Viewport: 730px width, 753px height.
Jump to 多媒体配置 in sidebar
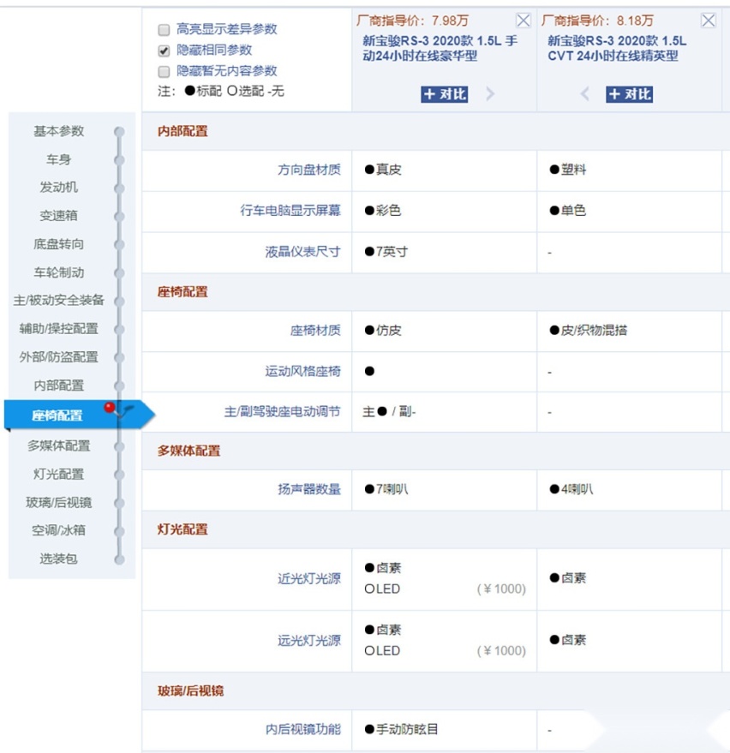(x=58, y=445)
